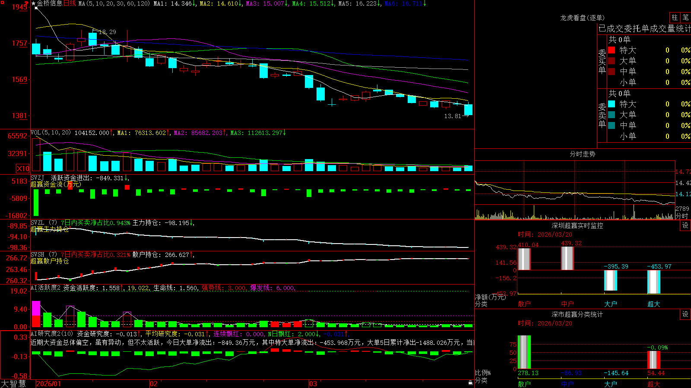Click the bright red 特大 buy-order swatch
The height and width of the screenshot is (388, 691).
pyautogui.click(x=612, y=50)
